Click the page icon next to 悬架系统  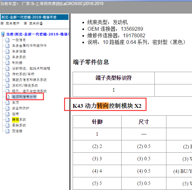[x=8, y=125]
